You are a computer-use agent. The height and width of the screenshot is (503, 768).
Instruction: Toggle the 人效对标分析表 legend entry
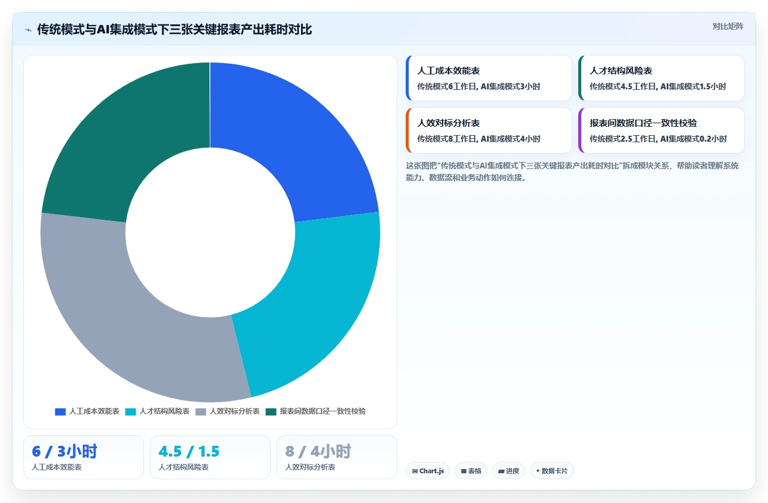227,411
